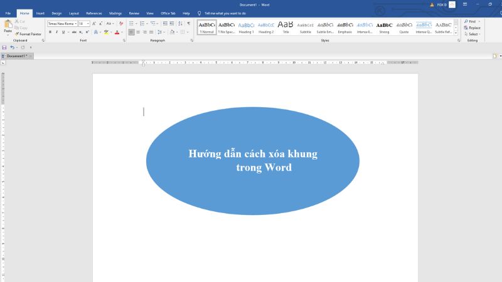Screen dimensions: 502x282
Task: Open the Times New Roman font dropdown
Action: point(61,23)
